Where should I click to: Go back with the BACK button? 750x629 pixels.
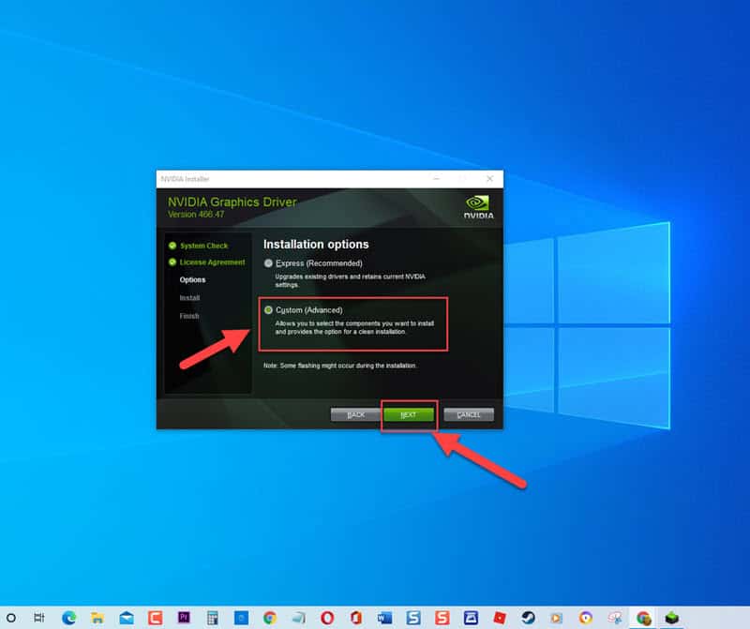coord(355,414)
